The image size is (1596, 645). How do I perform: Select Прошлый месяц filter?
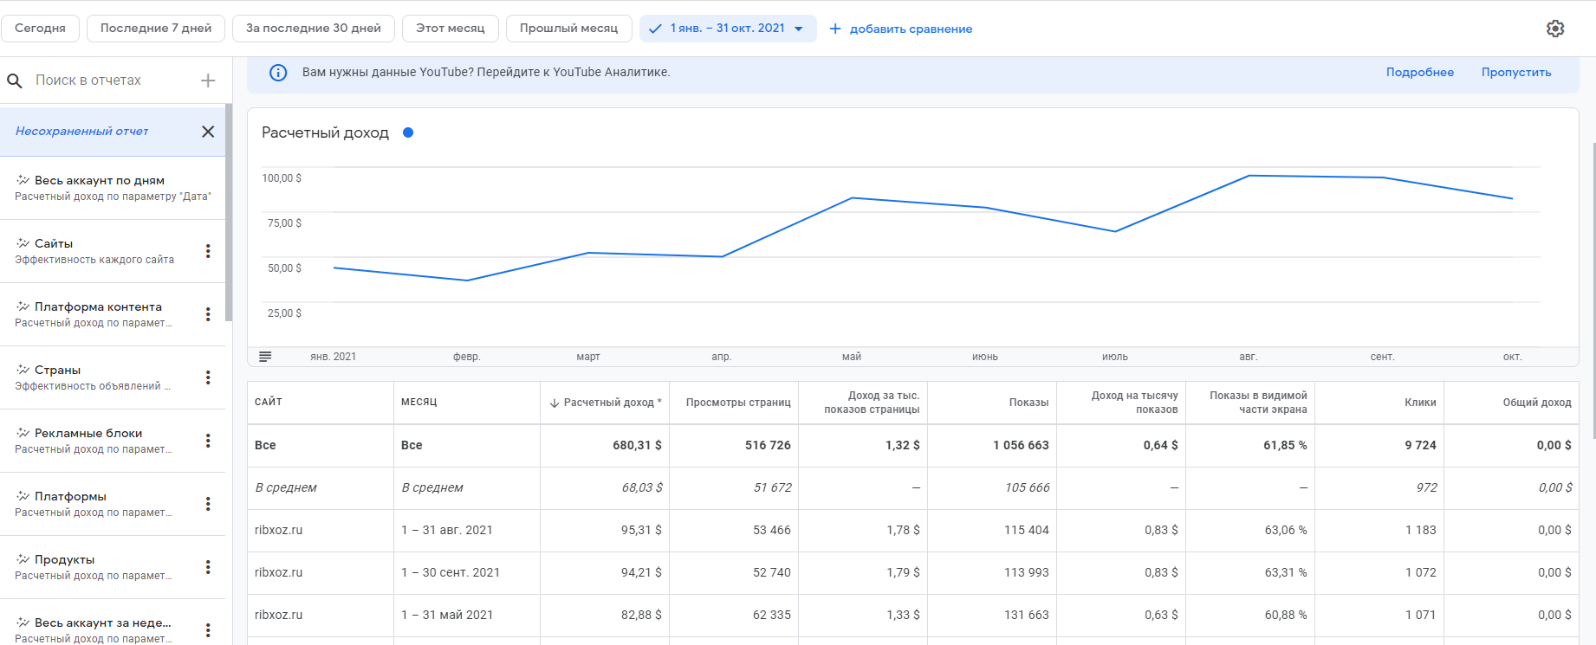[568, 29]
